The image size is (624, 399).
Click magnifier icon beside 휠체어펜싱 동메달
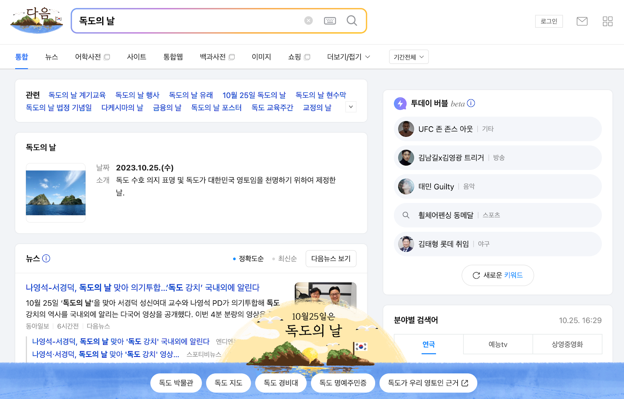pyautogui.click(x=406, y=215)
